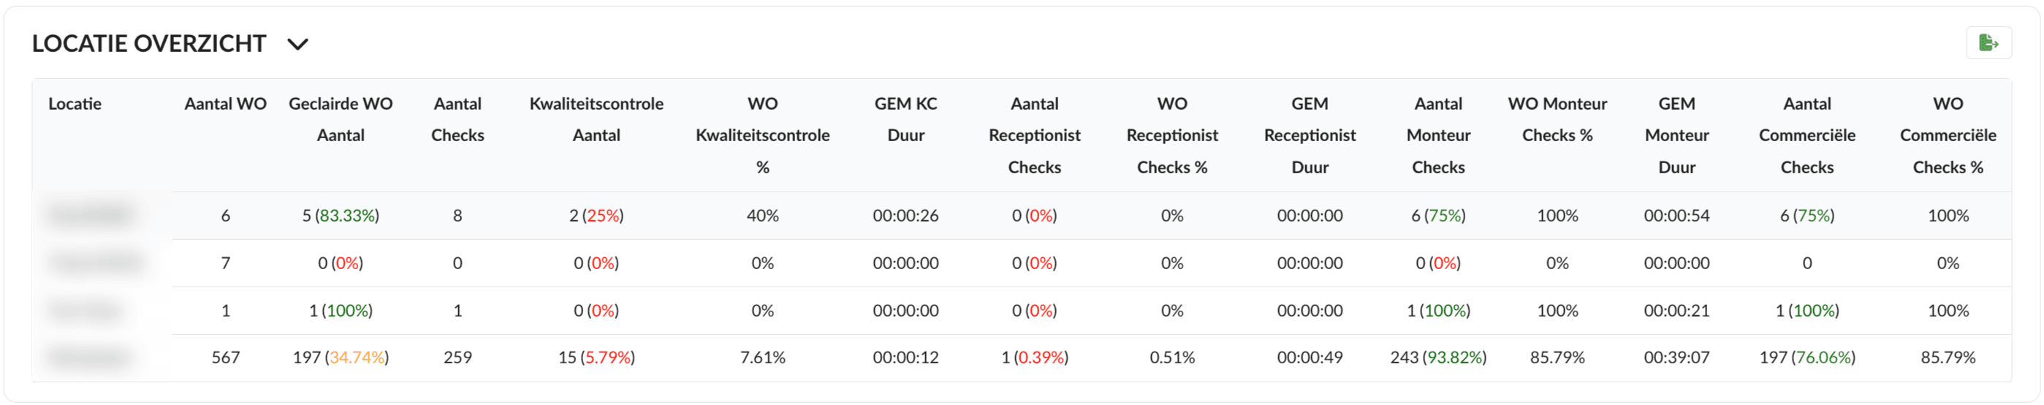Click the Locatie Overzicht heading
Screen dimensions: 2044x405
pyautogui.click(x=148, y=44)
